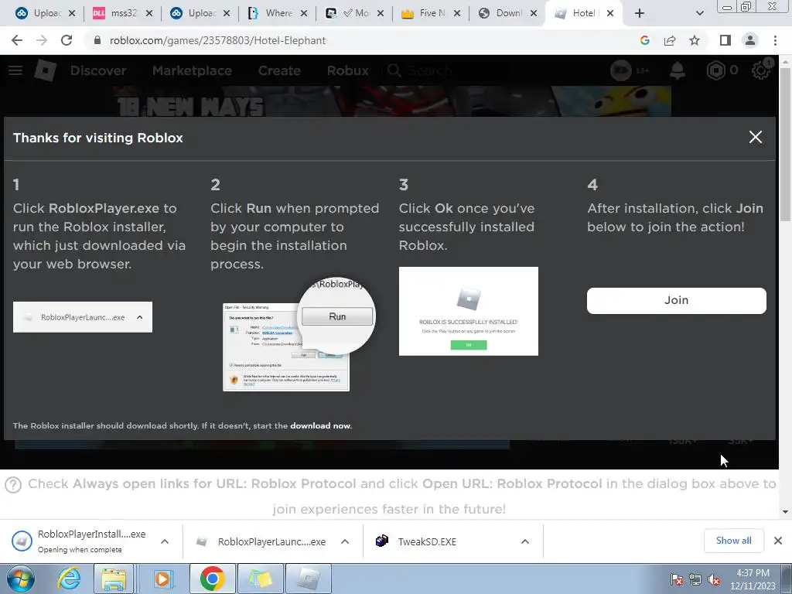This screenshot has width=792, height=594.
Task: Open Discover in Roblox navigation
Action: click(98, 70)
